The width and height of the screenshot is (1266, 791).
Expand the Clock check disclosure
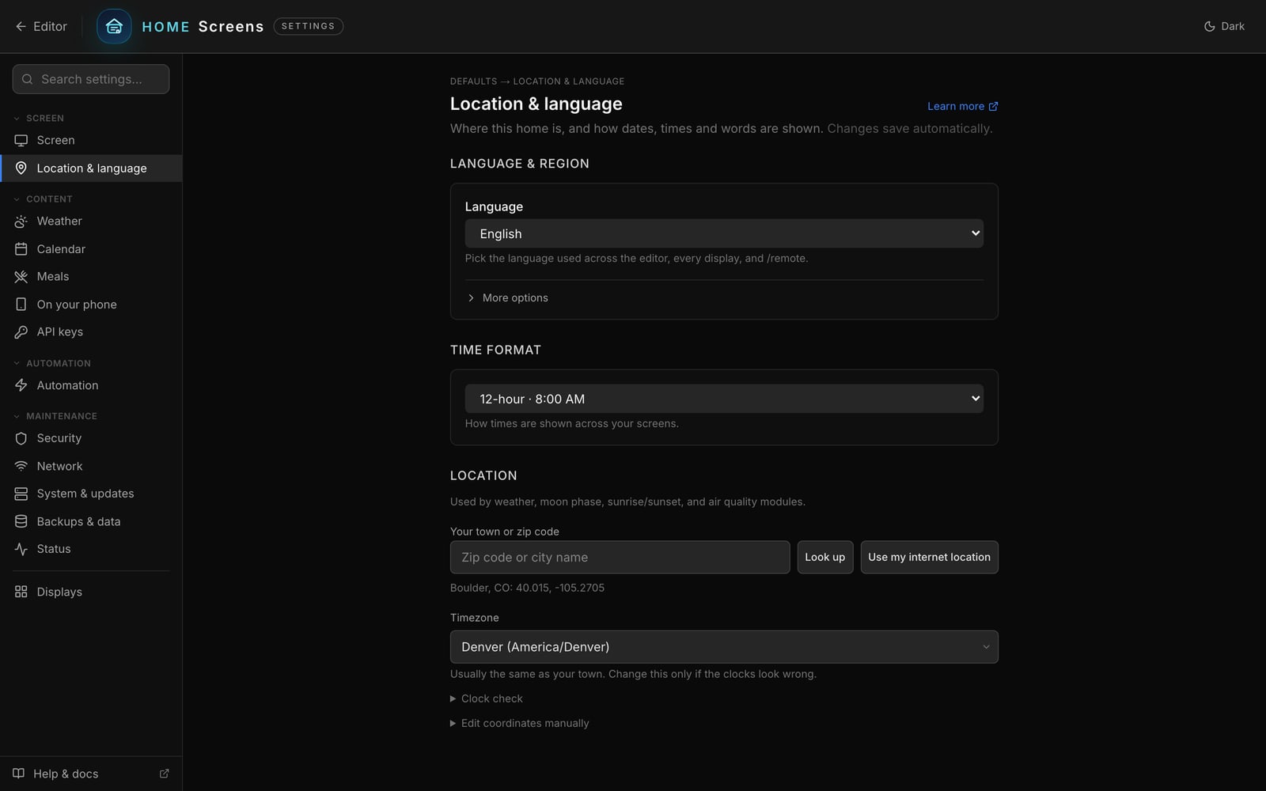(487, 698)
